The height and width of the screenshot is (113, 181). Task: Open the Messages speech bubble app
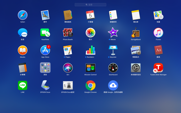tap(23, 33)
